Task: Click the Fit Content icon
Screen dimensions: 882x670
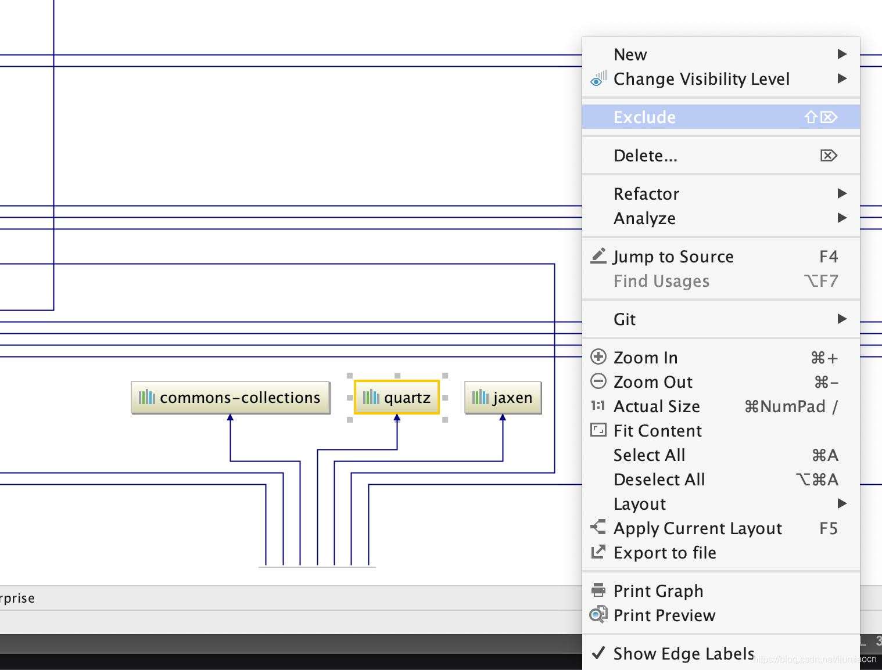Action: coord(598,430)
